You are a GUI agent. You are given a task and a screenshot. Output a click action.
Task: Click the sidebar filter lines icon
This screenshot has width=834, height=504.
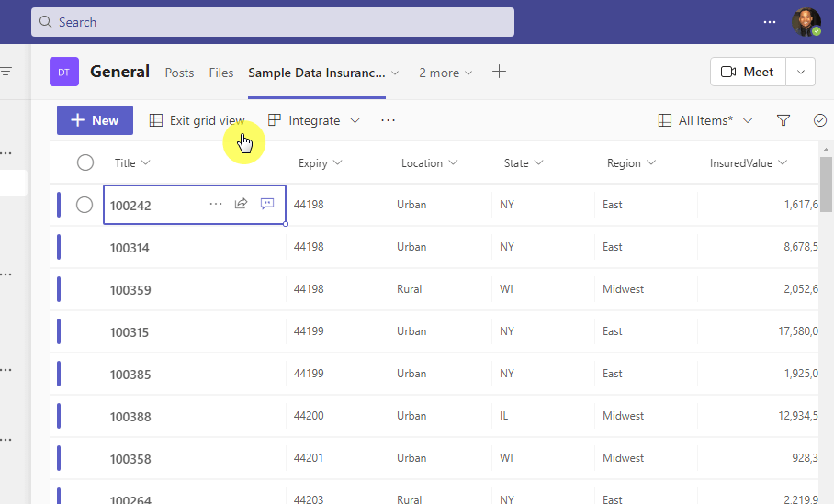tap(6, 72)
